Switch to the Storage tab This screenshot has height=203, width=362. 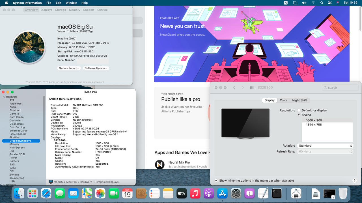[61, 10]
